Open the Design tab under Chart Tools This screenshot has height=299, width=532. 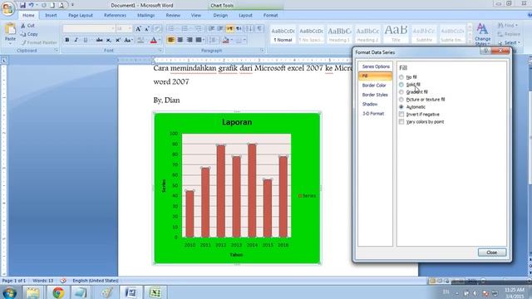[220, 15]
